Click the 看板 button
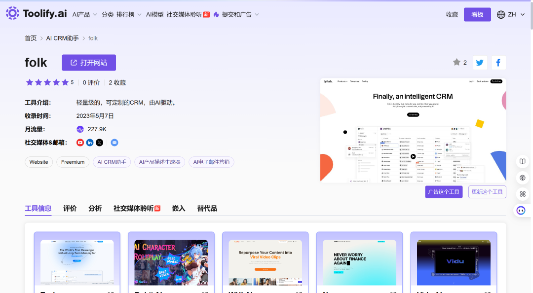The width and height of the screenshot is (533, 293). tap(477, 15)
